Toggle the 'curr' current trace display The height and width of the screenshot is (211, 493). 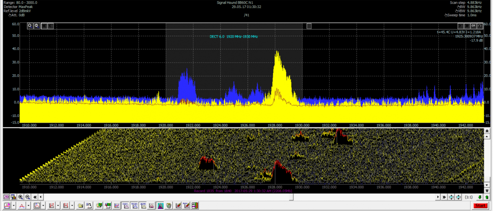(126, 206)
